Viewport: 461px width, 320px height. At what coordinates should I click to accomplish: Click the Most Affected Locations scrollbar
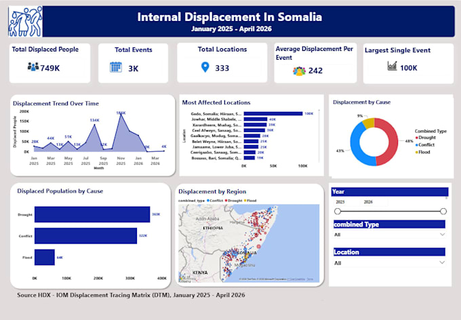pyautogui.click(x=319, y=136)
